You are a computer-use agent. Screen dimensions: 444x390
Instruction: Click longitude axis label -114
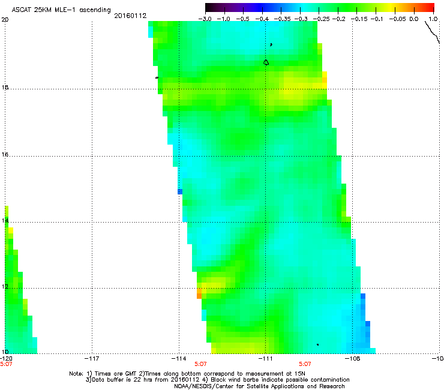[x=179, y=359]
